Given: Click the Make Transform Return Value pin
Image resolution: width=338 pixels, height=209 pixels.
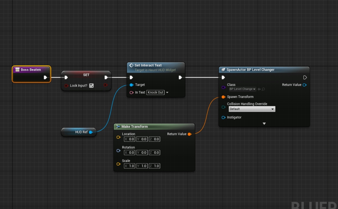Looking at the screenshot, I should (x=189, y=134).
